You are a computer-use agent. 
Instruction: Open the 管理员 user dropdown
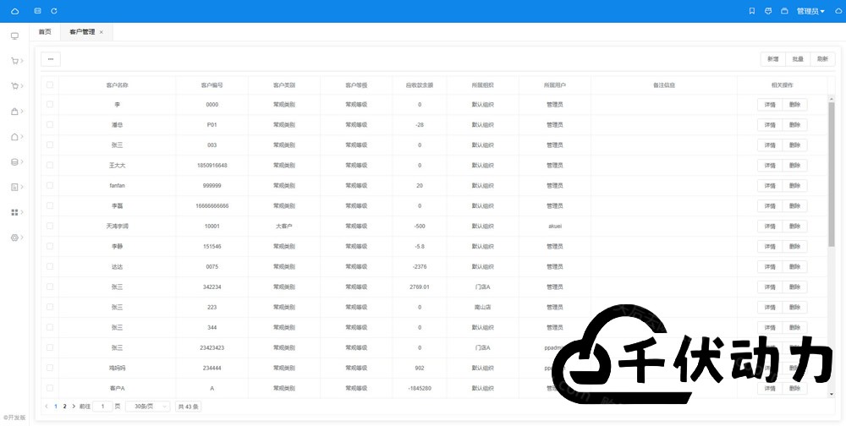point(810,11)
